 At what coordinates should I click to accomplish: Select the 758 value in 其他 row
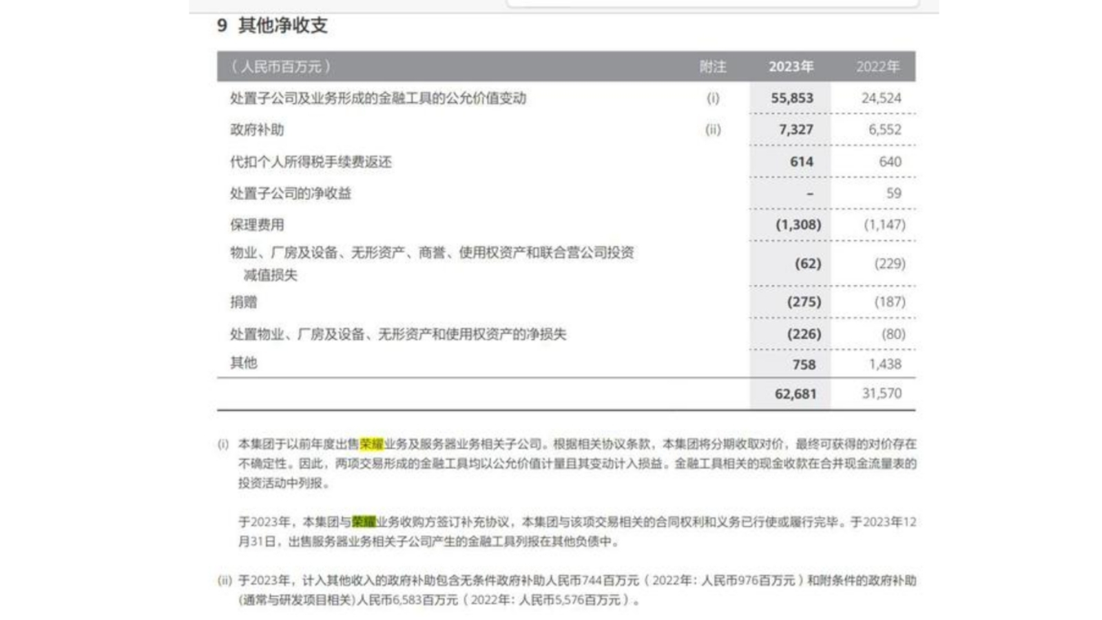804,364
